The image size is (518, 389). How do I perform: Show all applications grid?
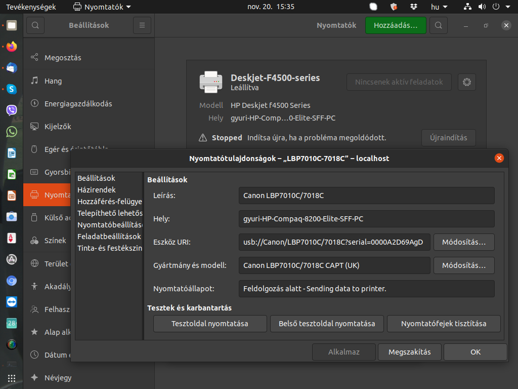12,378
